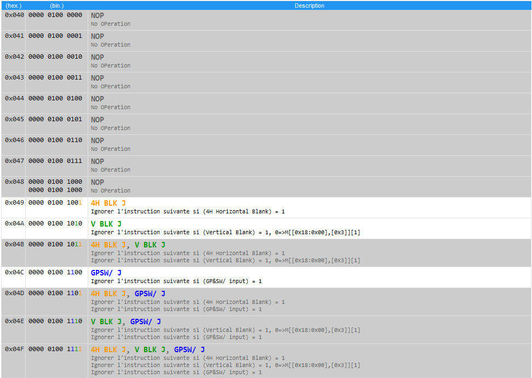Select hex address 0x04D
The height and width of the screenshot is (378, 532).
click(15, 294)
